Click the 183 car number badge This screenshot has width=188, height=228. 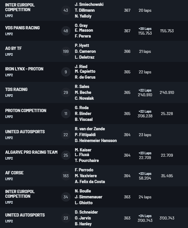coord(66,176)
